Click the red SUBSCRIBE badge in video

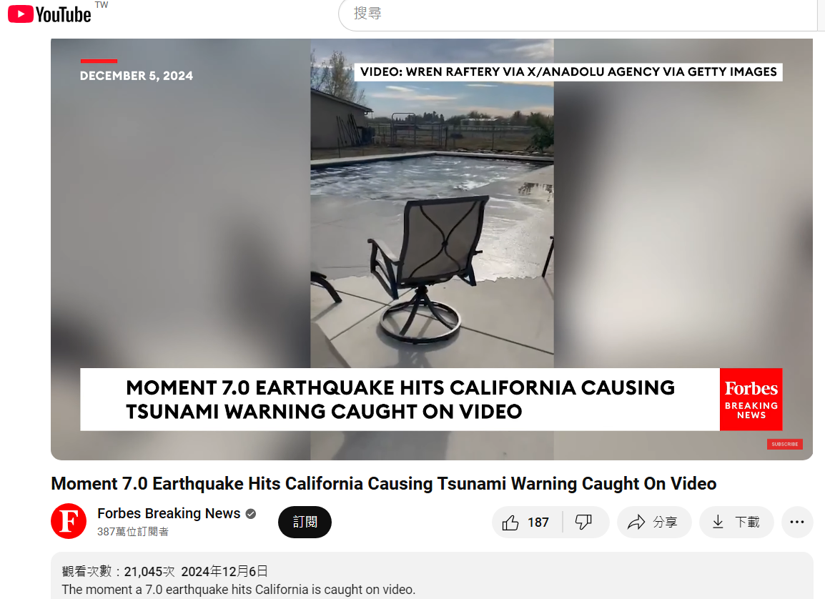pos(784,444)
